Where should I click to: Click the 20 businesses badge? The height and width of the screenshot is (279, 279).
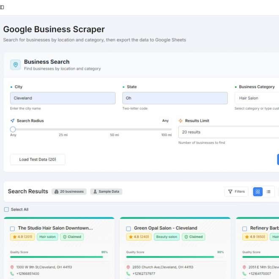tap(69, 191)
